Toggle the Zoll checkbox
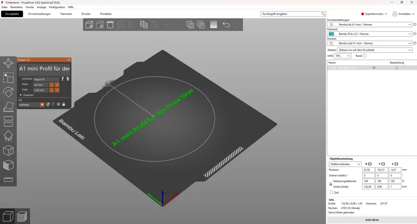 [x=332, y=192]
